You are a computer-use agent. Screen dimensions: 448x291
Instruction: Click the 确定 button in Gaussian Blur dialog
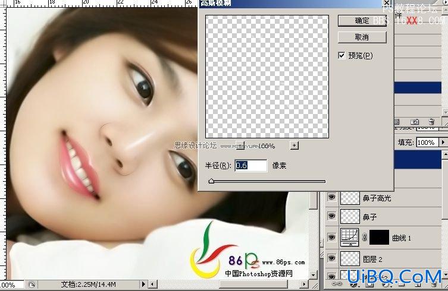tap(362, 21)
